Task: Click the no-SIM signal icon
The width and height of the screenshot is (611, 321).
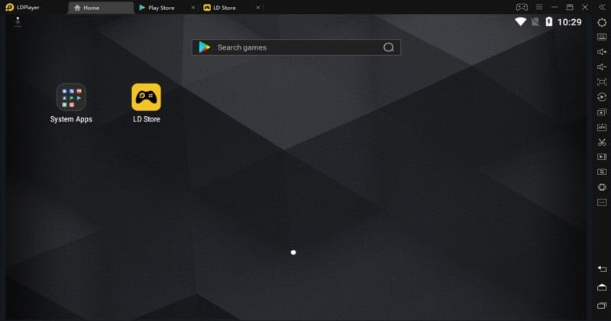Action: tap(535, 22)
